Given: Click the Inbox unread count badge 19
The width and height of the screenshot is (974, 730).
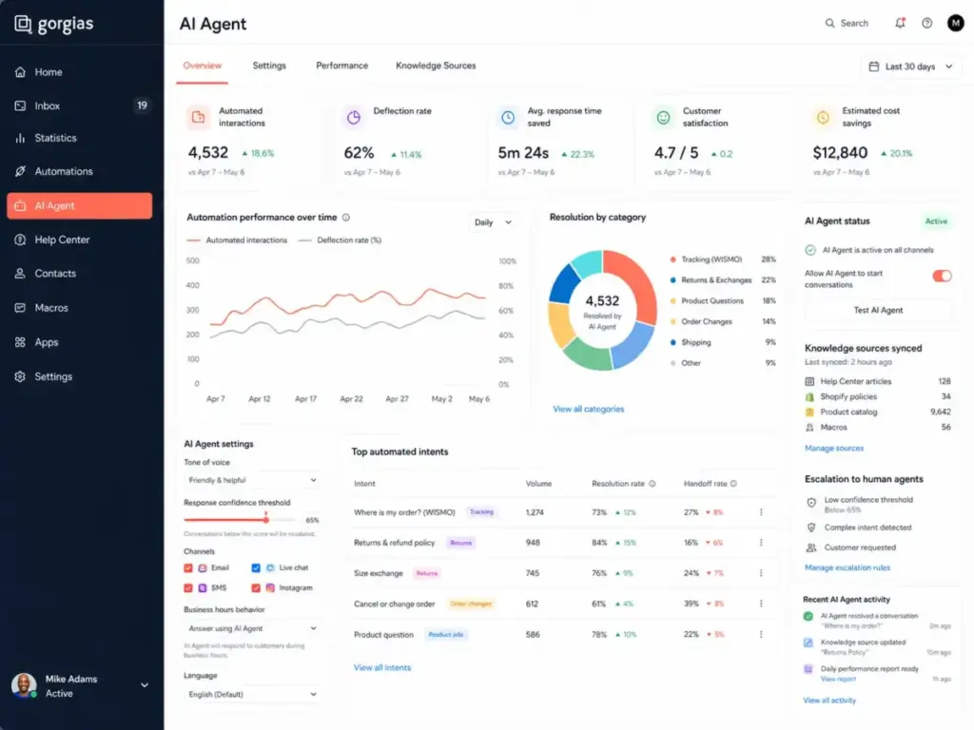Looking at the screenshot, I should click(143, 106).
